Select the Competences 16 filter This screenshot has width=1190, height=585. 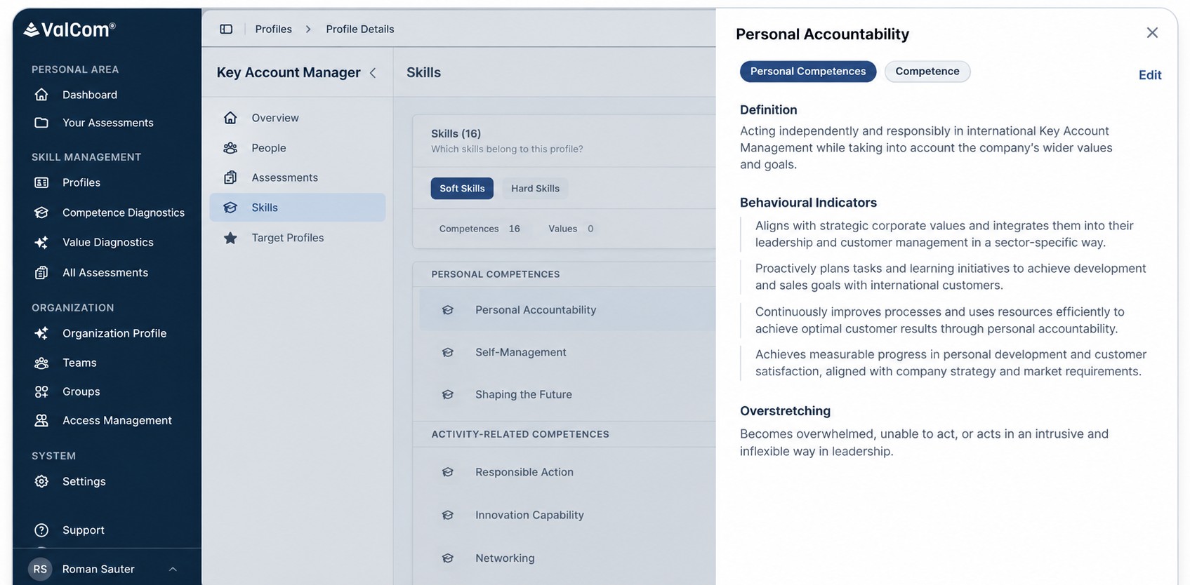(480, 229)
